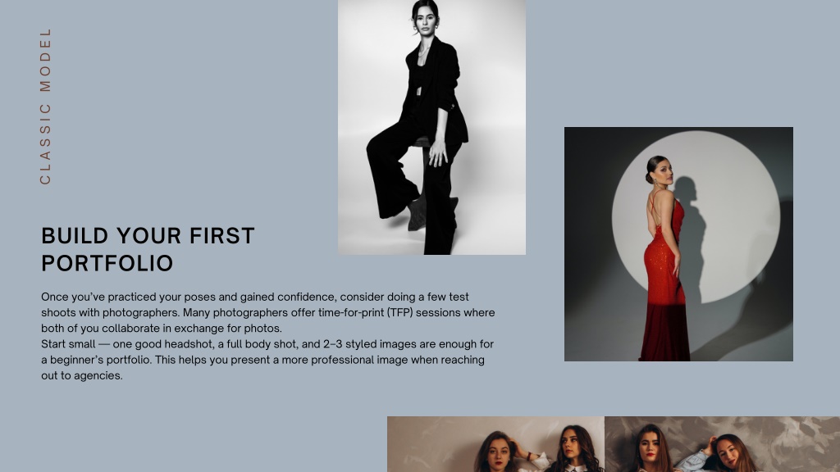Click the "out to agencies." text line
This screenshot has height=472, width=840.
tap(82, 375)
